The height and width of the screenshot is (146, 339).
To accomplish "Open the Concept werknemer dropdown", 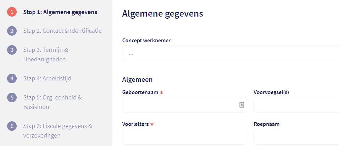I will (x=230, y=54).
